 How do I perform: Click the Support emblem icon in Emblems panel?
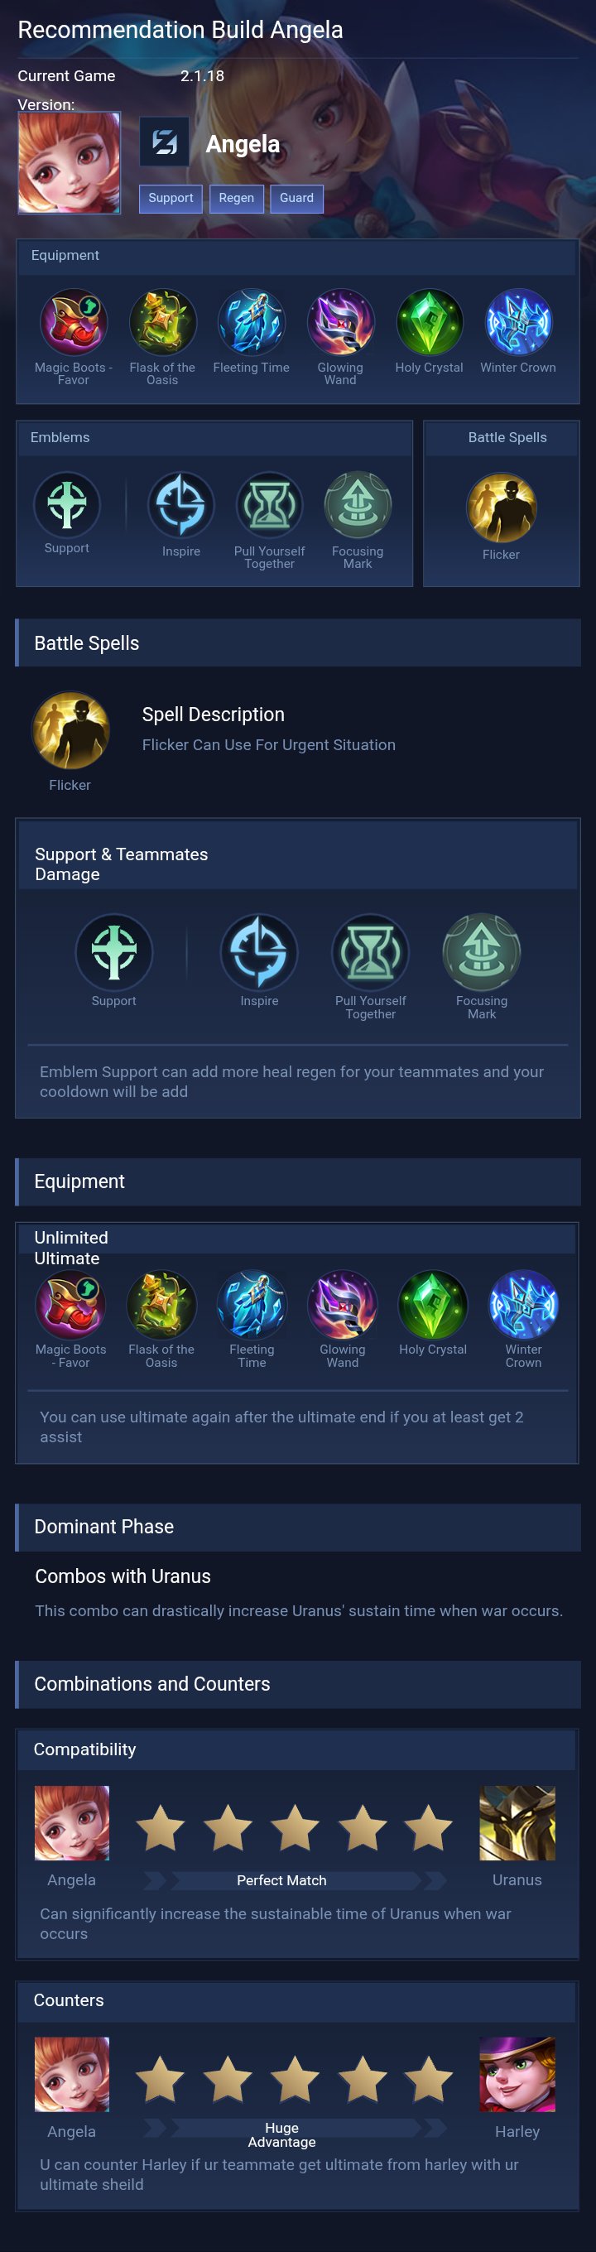click(x=66, y=503)
